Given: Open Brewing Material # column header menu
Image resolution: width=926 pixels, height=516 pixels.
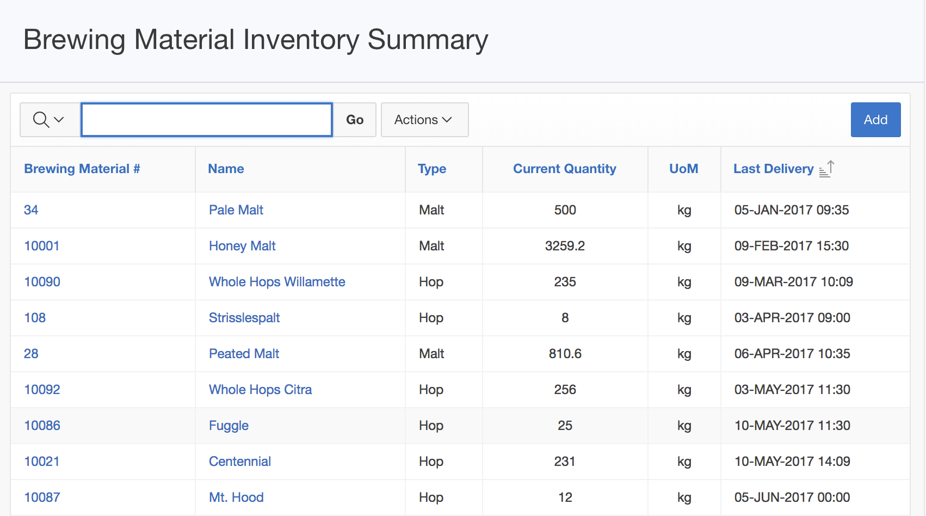Looking at the screenshot, I should (x=82, y=169).
